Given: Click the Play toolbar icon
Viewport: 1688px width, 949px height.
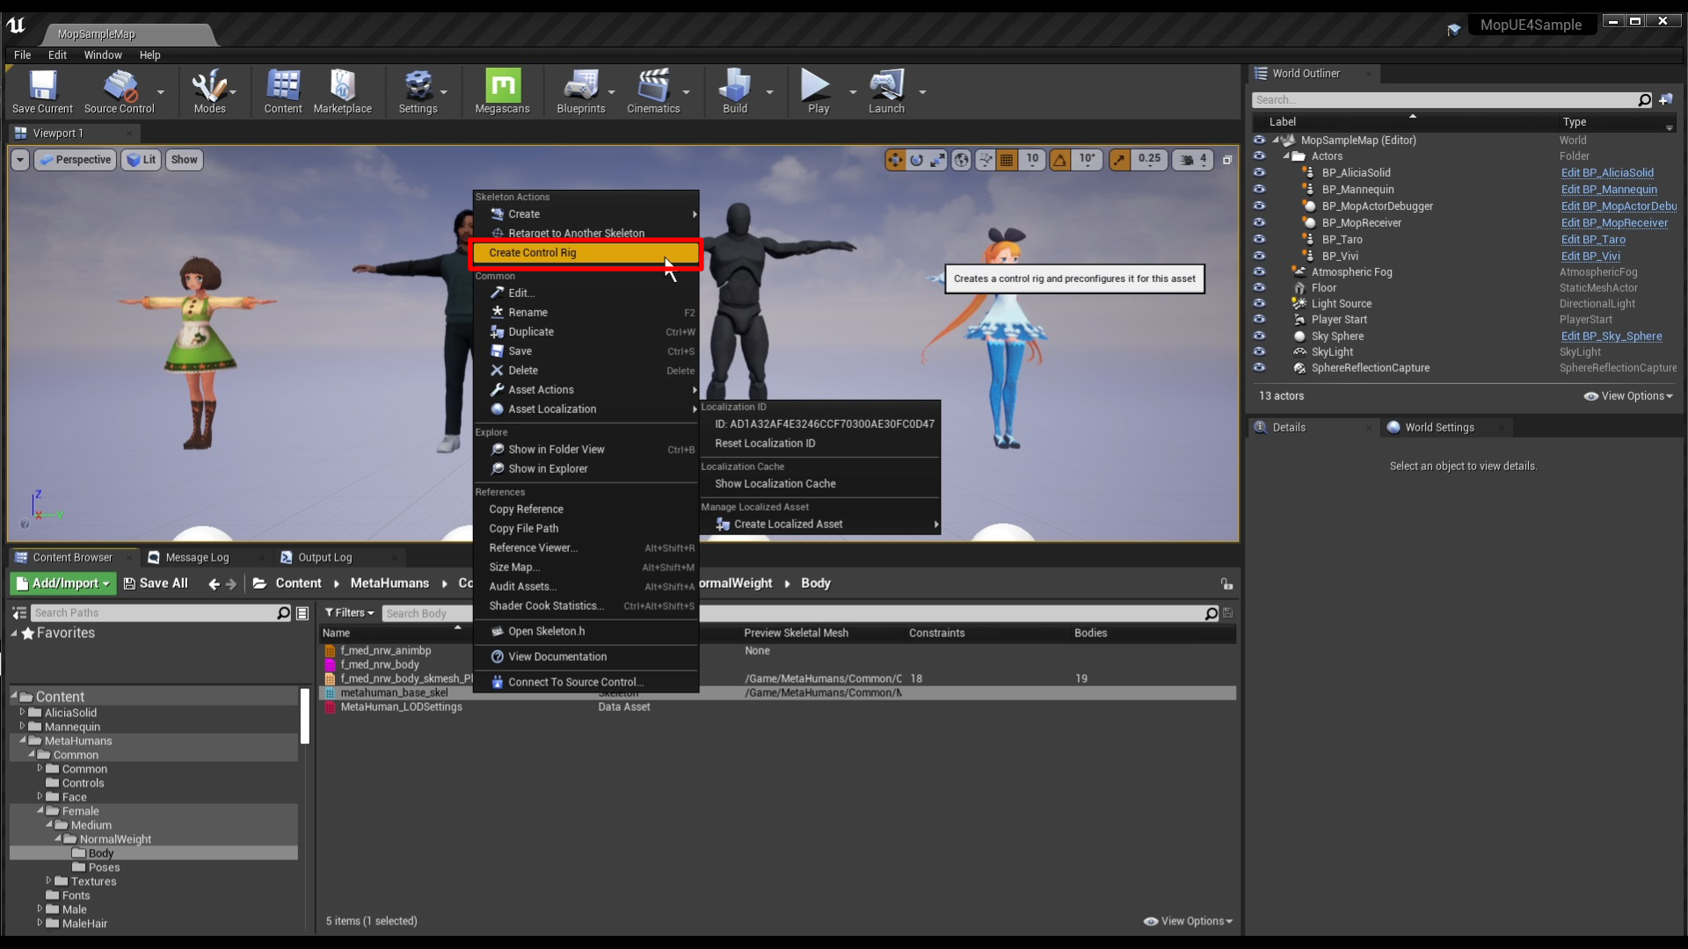Looking at the screenshot, I should 819,91.
